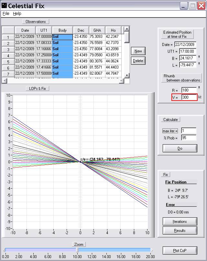The image size is (207, 261).
Task: Click the estimated position Date field
Action: tap(185, 45)
